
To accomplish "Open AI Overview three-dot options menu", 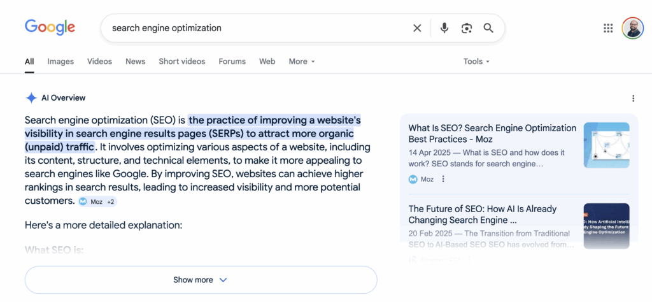I will pyautogui.click(x=633, y=98).
